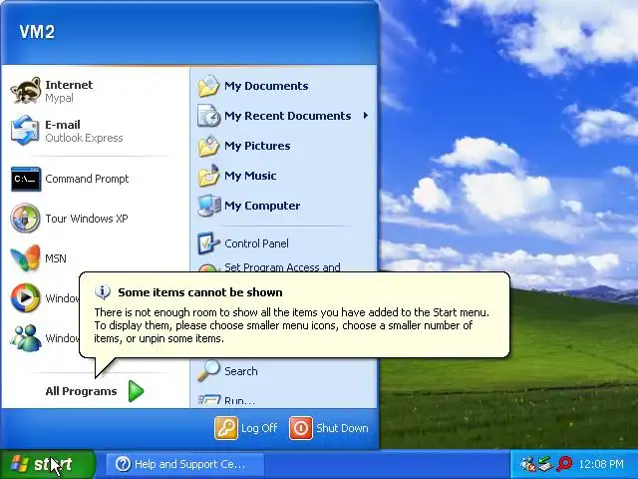
Task: Choose the Run... entry
Action: pyautogui.click(x=239, y=401)
